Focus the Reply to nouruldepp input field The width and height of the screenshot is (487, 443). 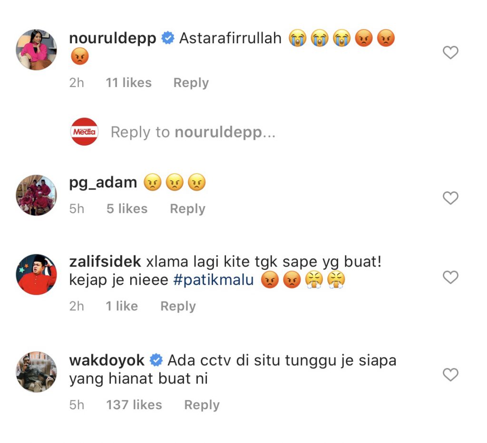(x=193, y=132)
